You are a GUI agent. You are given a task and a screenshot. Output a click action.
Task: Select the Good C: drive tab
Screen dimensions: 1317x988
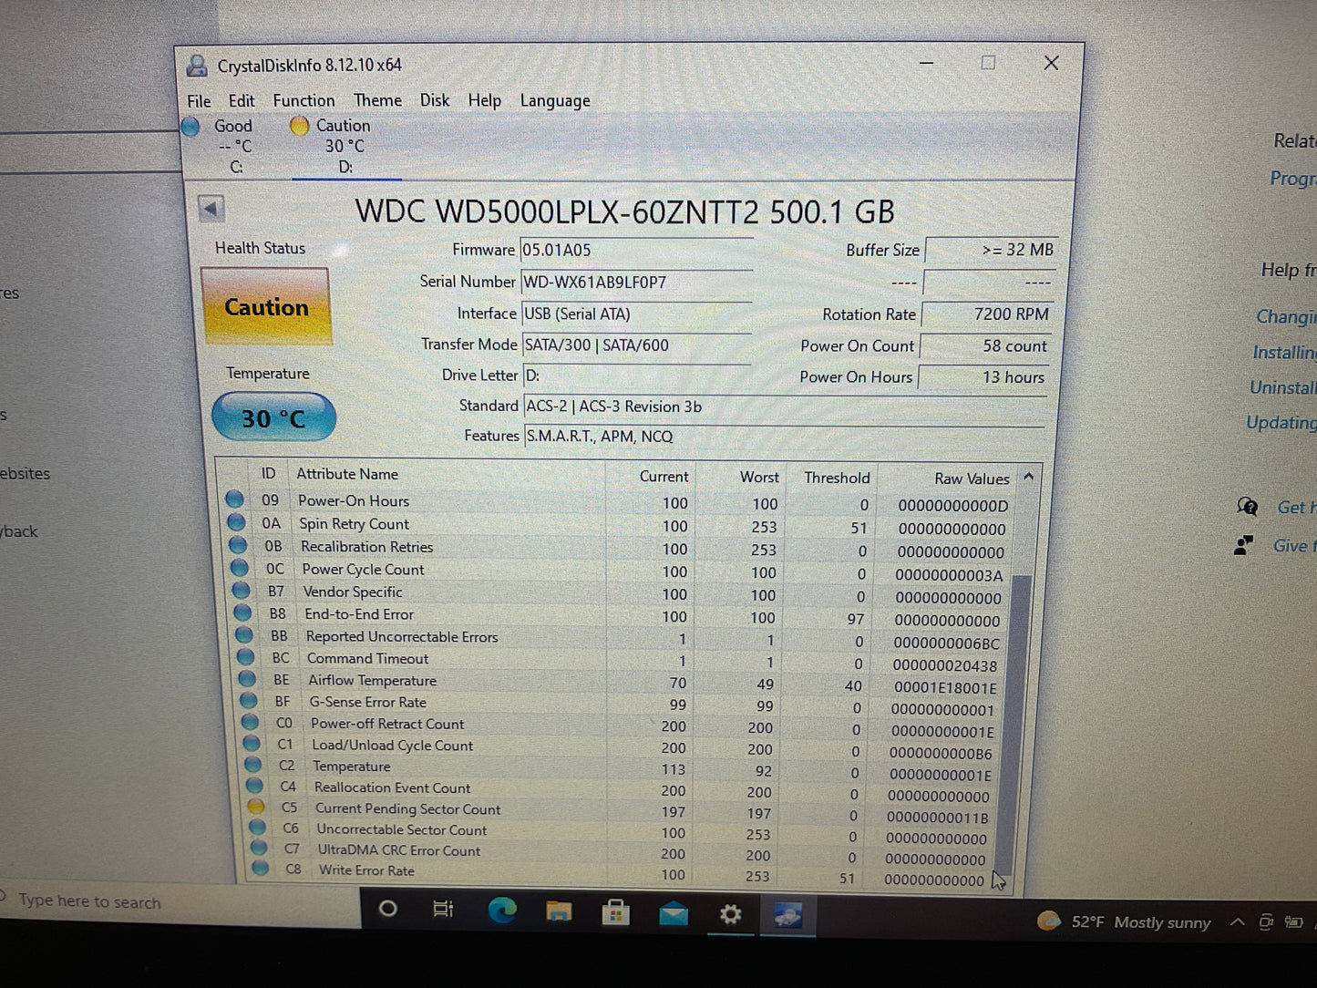point(219,146)
